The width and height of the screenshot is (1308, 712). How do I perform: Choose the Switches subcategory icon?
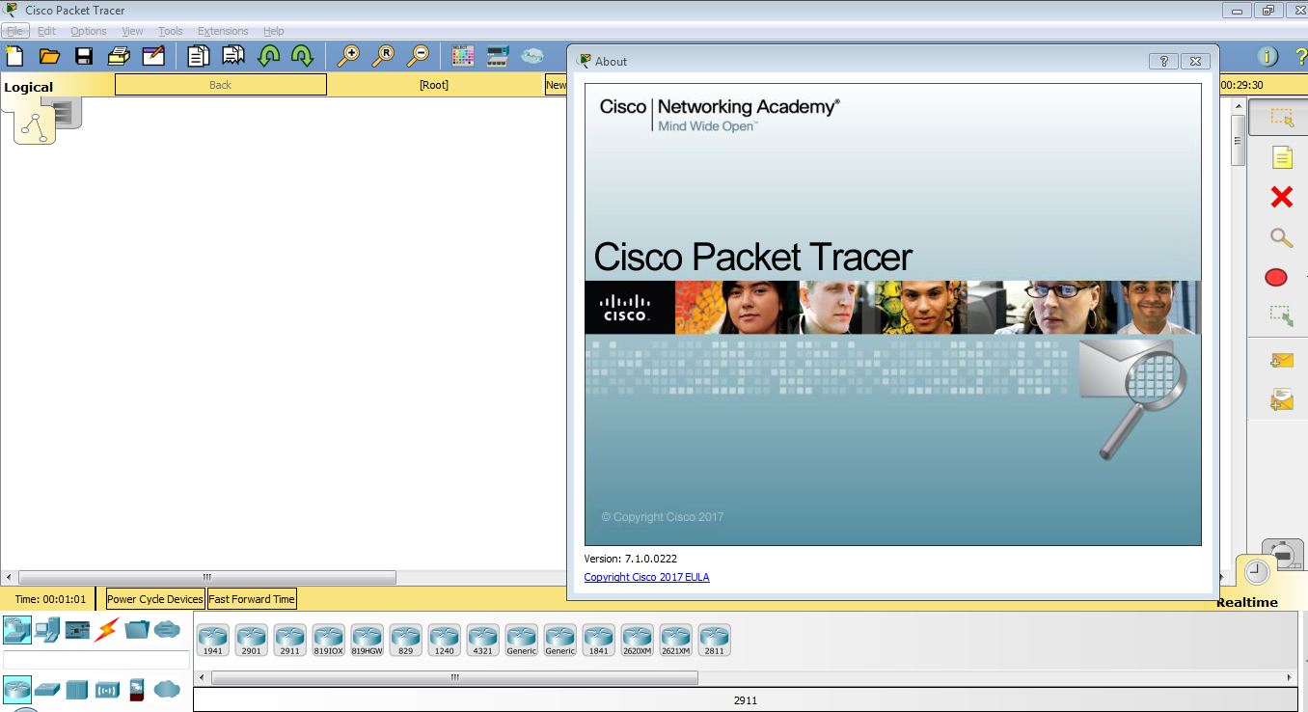point(47,690)
